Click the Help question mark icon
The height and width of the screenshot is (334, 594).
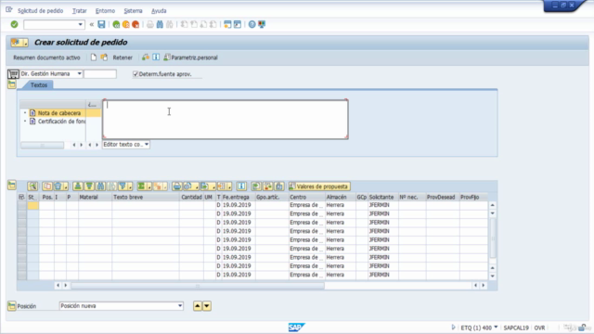(x=252, y=24)
